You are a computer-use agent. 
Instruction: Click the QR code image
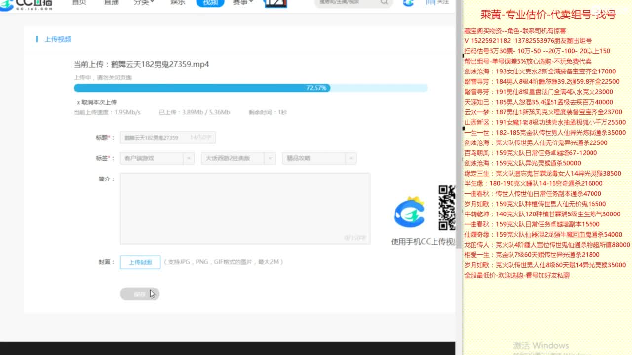(x=447, y=208)
